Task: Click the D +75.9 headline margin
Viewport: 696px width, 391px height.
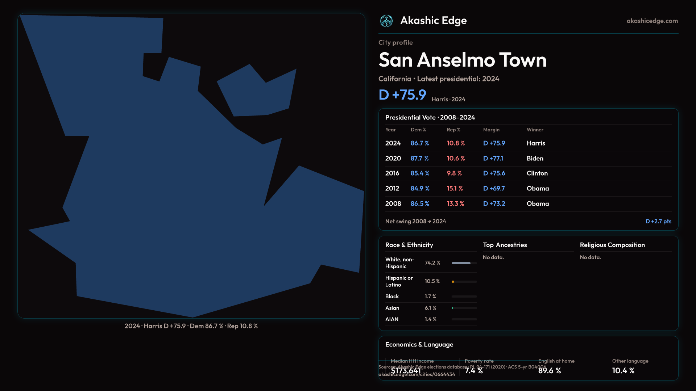Action: (402, 95)
